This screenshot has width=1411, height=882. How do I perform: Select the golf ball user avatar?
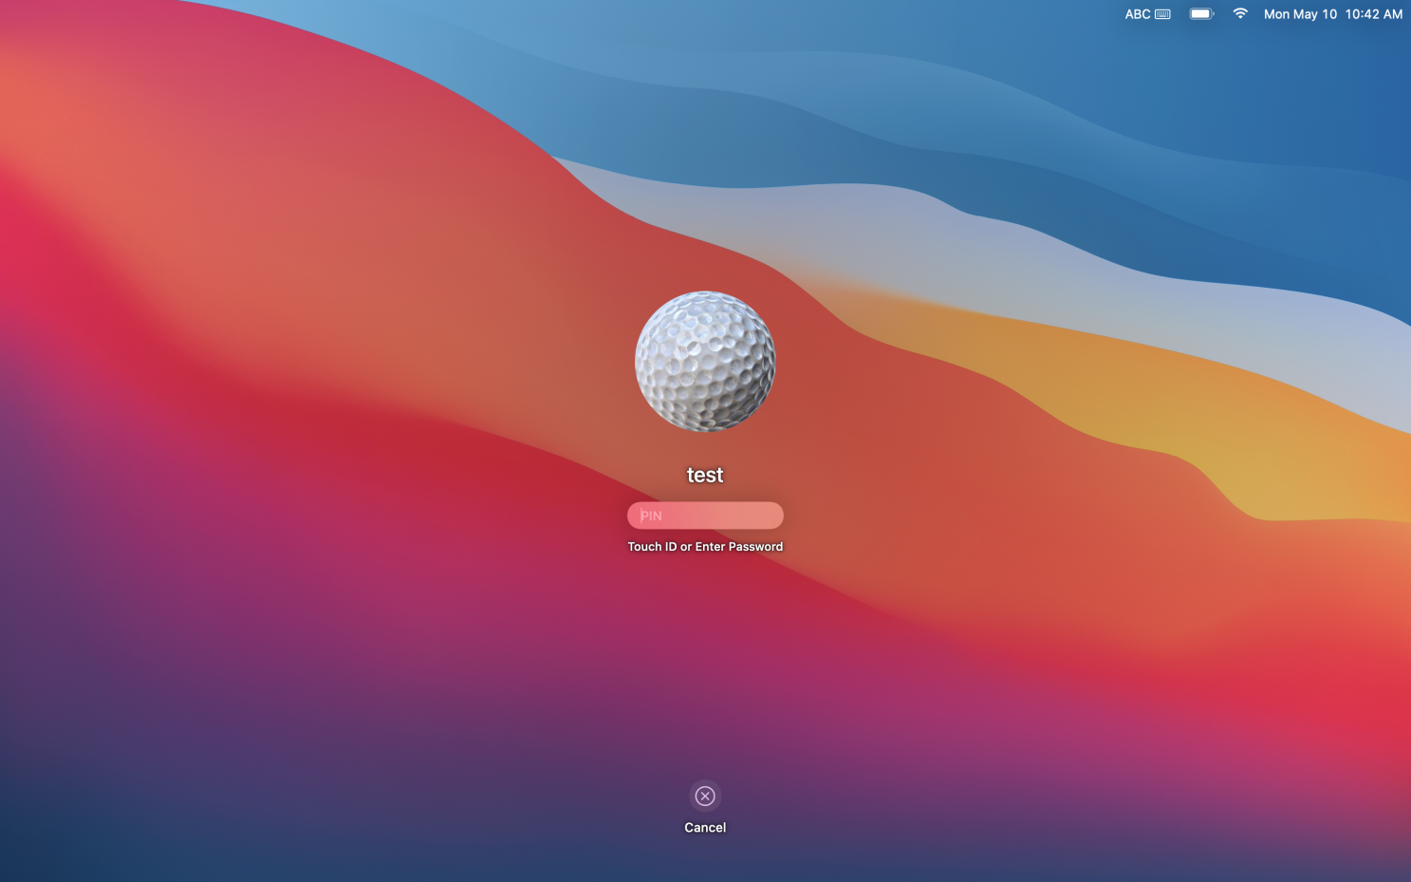tap(705, 362)
